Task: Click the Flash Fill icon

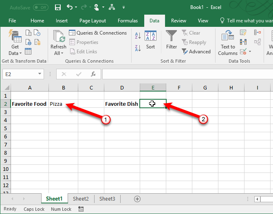Action: tap(243, 33)
